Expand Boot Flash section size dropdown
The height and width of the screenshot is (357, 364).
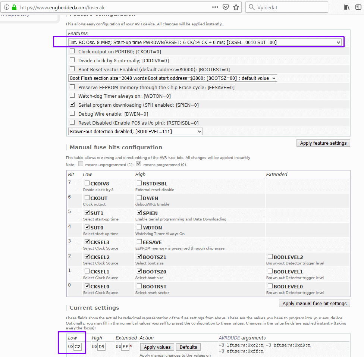[173, 78]
